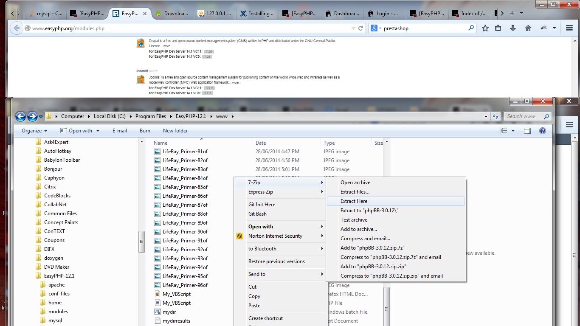Open Explorer address bar previous locations dropdown
The height and width of the screenshot is (326, 580).
click(486, 116)
